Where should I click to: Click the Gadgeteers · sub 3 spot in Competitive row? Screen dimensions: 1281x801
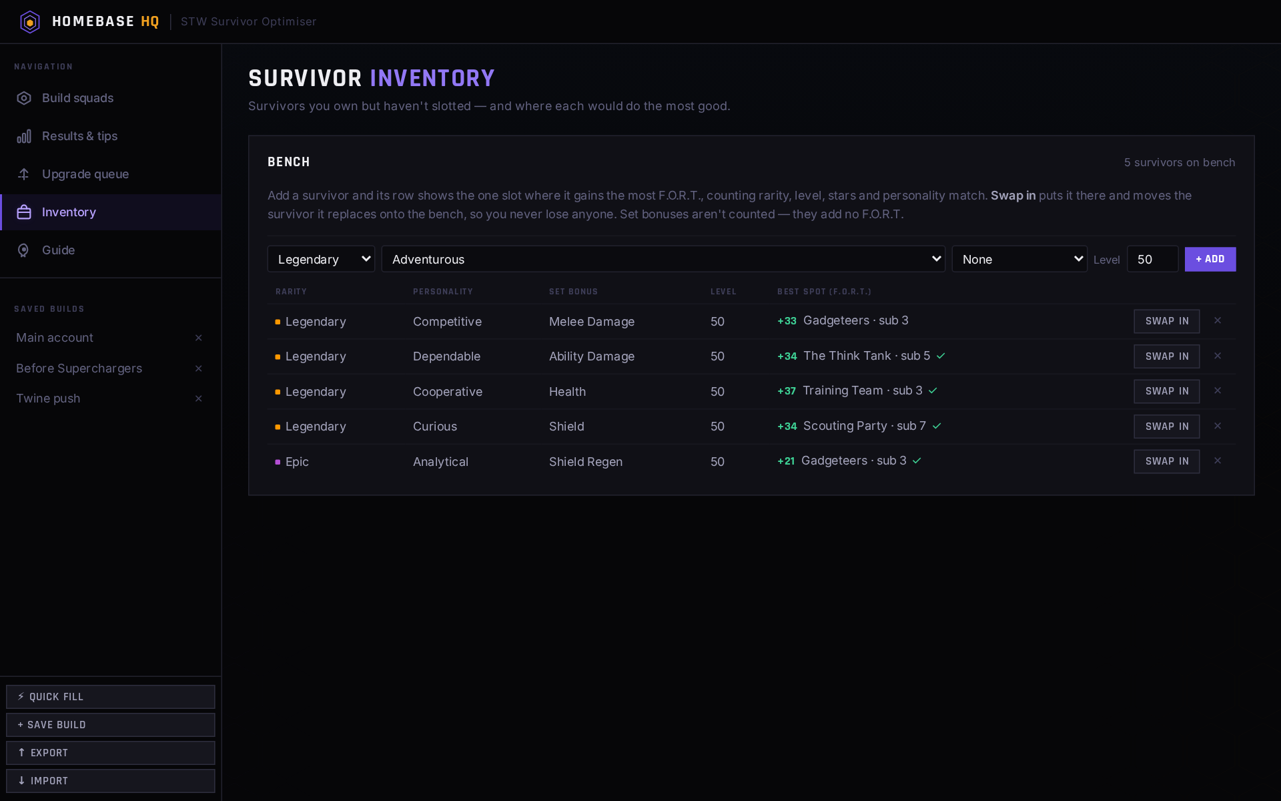click(856, 320)
